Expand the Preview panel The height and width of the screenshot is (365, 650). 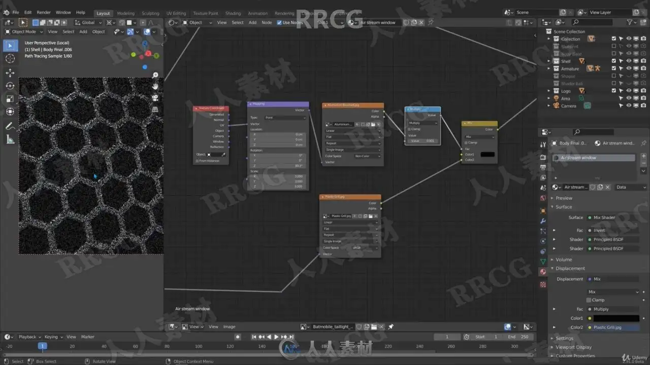[564, 198]
